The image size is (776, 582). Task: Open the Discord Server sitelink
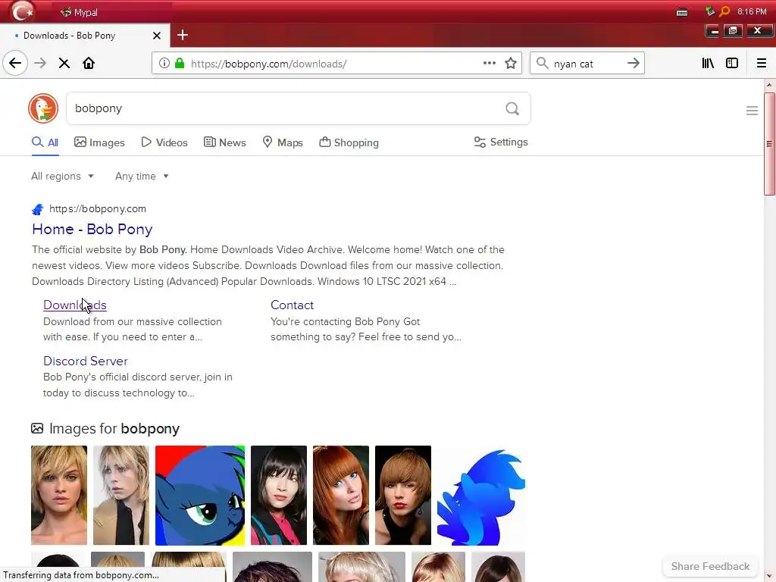[85, 361]
